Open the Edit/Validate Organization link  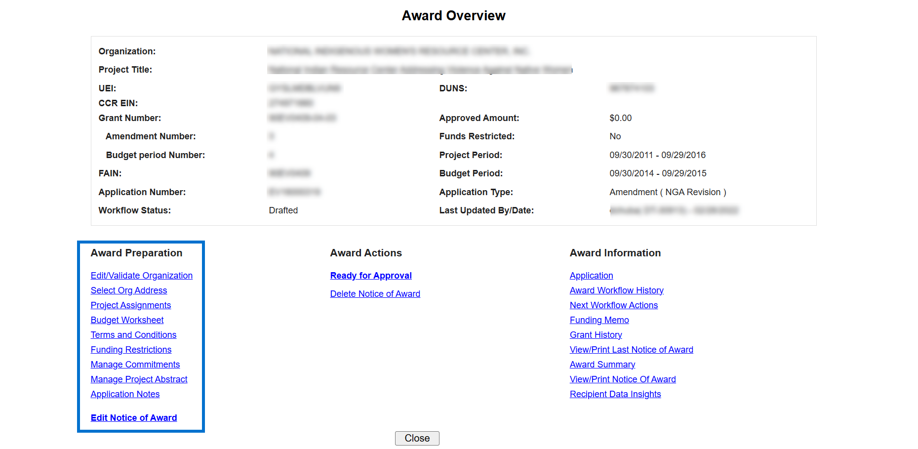pyautogui.click(x=141, y=276)
